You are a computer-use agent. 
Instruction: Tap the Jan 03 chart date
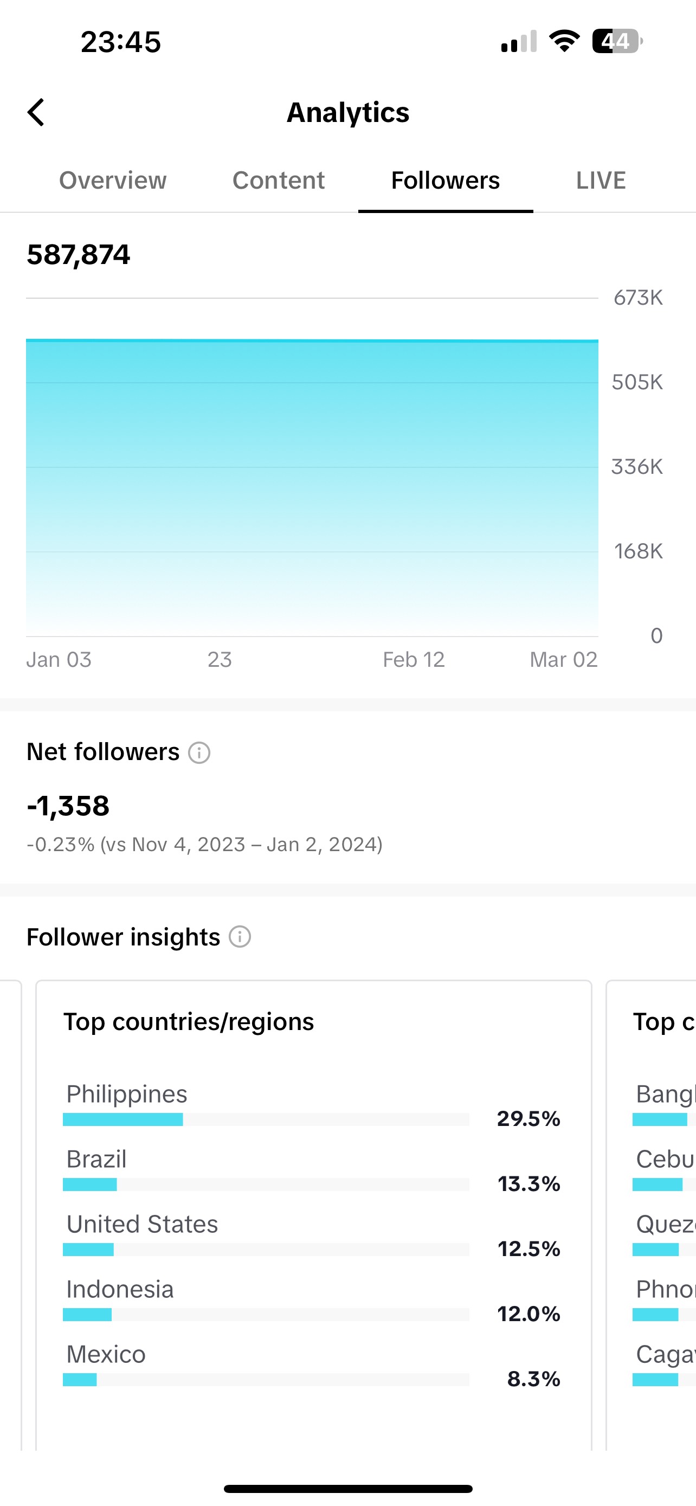(x=59, y=659)
